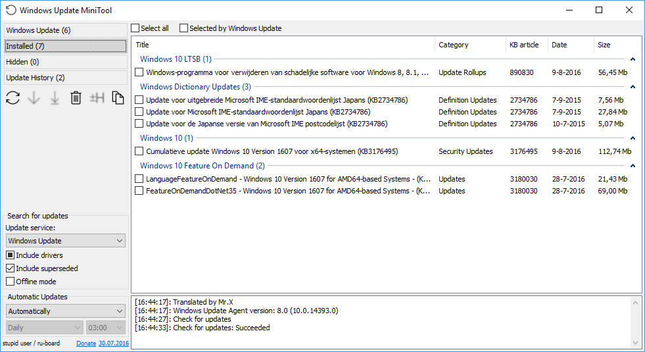Screen dimensions: 645x352
Task: Click the download-only arrow icon
Action: [34, 98]
